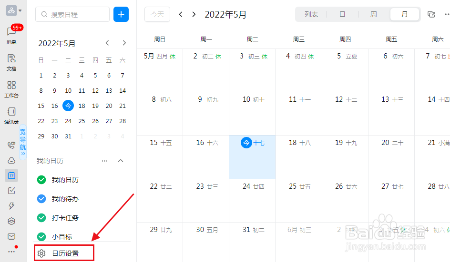Uncheck the 我的日历 calendar checkbox
This screenshot has height=262, width=450.
click(41, 180)
